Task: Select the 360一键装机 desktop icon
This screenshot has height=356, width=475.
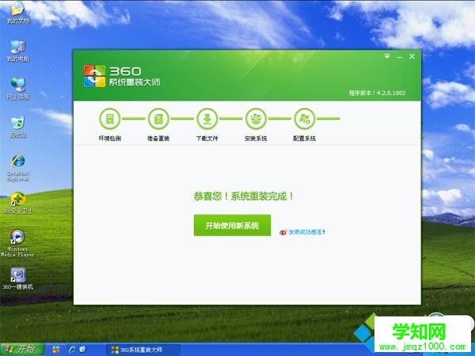Action: pyautogui.click(x=17, y=278)
